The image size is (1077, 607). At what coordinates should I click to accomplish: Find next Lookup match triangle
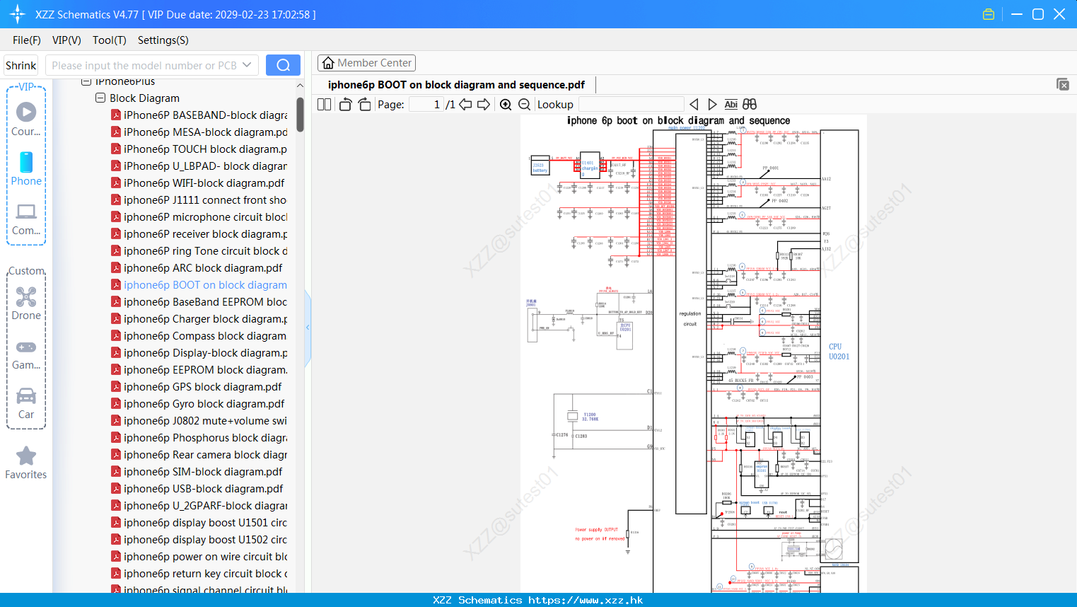(712, 105)
